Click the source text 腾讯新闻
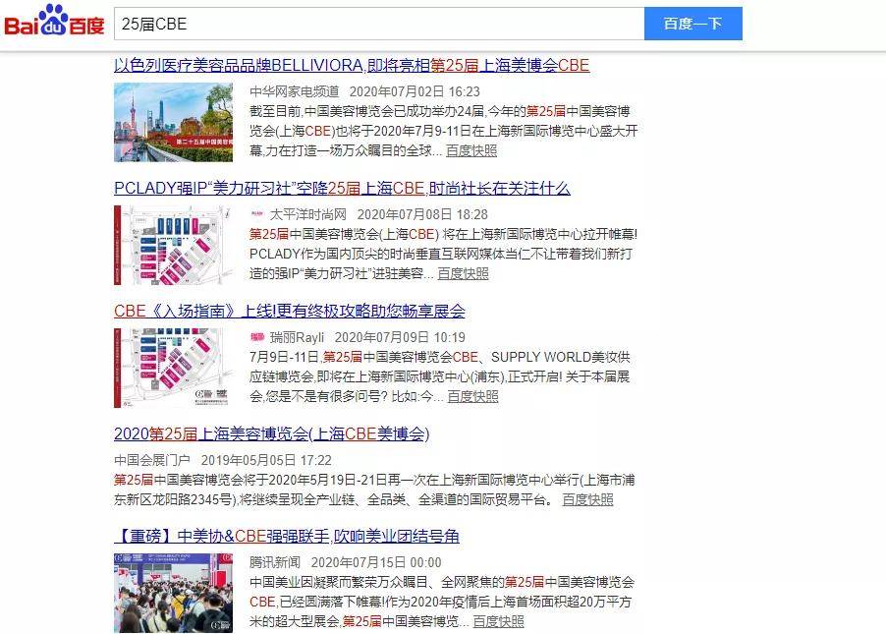 tap(275, 563)
